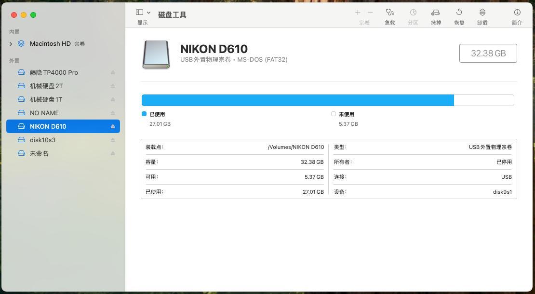Click the blue used-space storage bar
The width and height of the screenshot is (535, 294).
point(297,100)
